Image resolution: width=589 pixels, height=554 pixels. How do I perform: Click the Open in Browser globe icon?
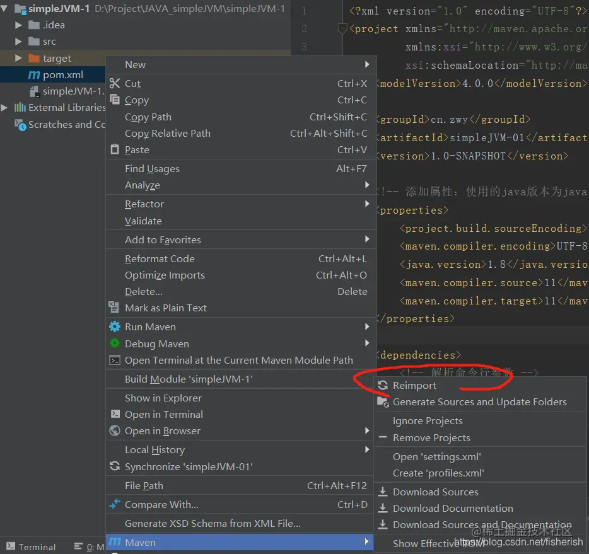point(115,430)
